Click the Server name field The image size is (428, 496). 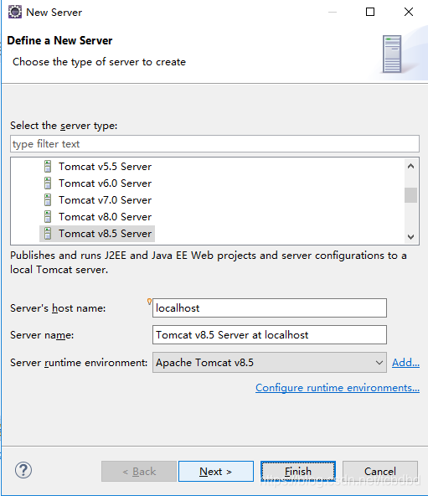pos(270,334)
